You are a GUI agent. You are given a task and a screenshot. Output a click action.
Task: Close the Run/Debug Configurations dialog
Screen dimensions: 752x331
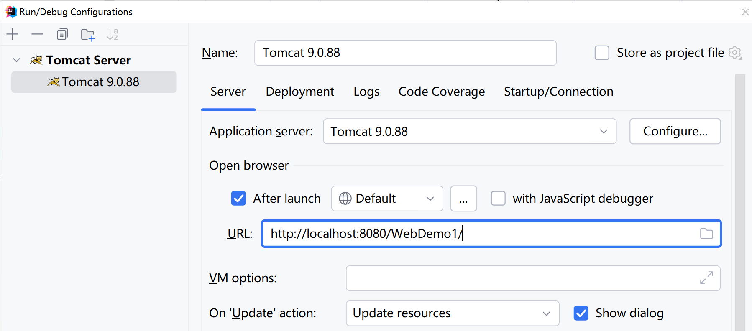745,12
